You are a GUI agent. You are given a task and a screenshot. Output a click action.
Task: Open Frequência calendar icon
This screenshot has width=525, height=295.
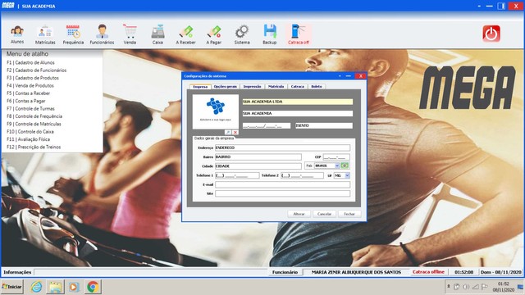[73, 34]
